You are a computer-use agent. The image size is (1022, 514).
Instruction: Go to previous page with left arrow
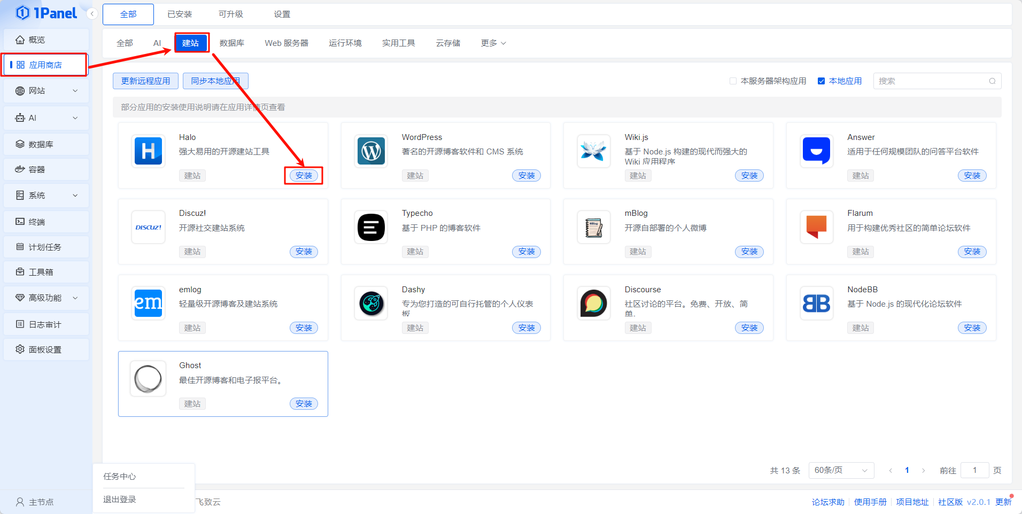[x=891, y=470]
